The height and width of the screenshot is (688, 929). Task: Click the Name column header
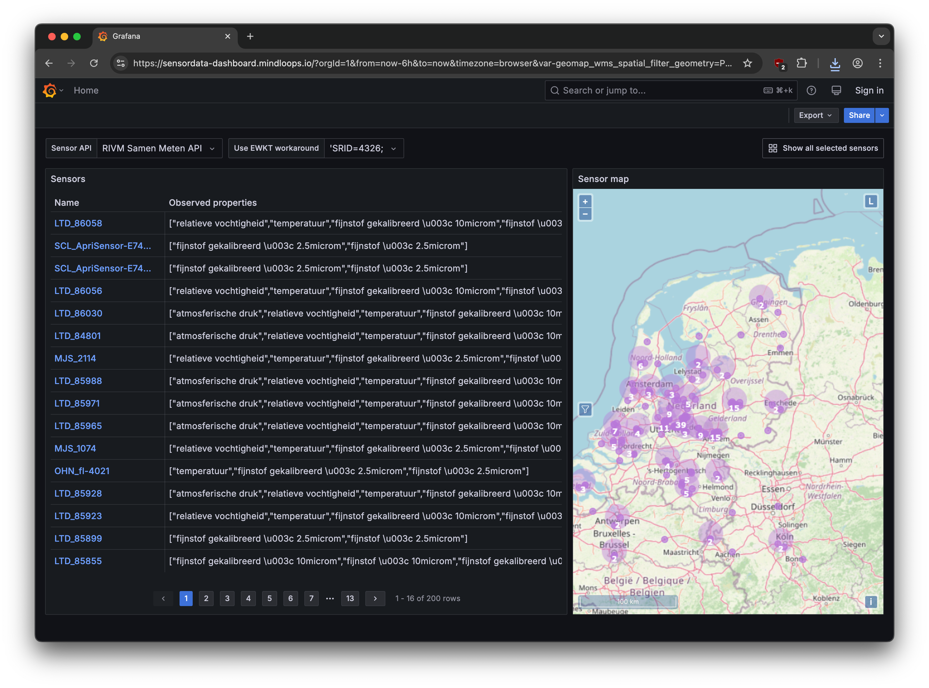(x=67, y=203)
